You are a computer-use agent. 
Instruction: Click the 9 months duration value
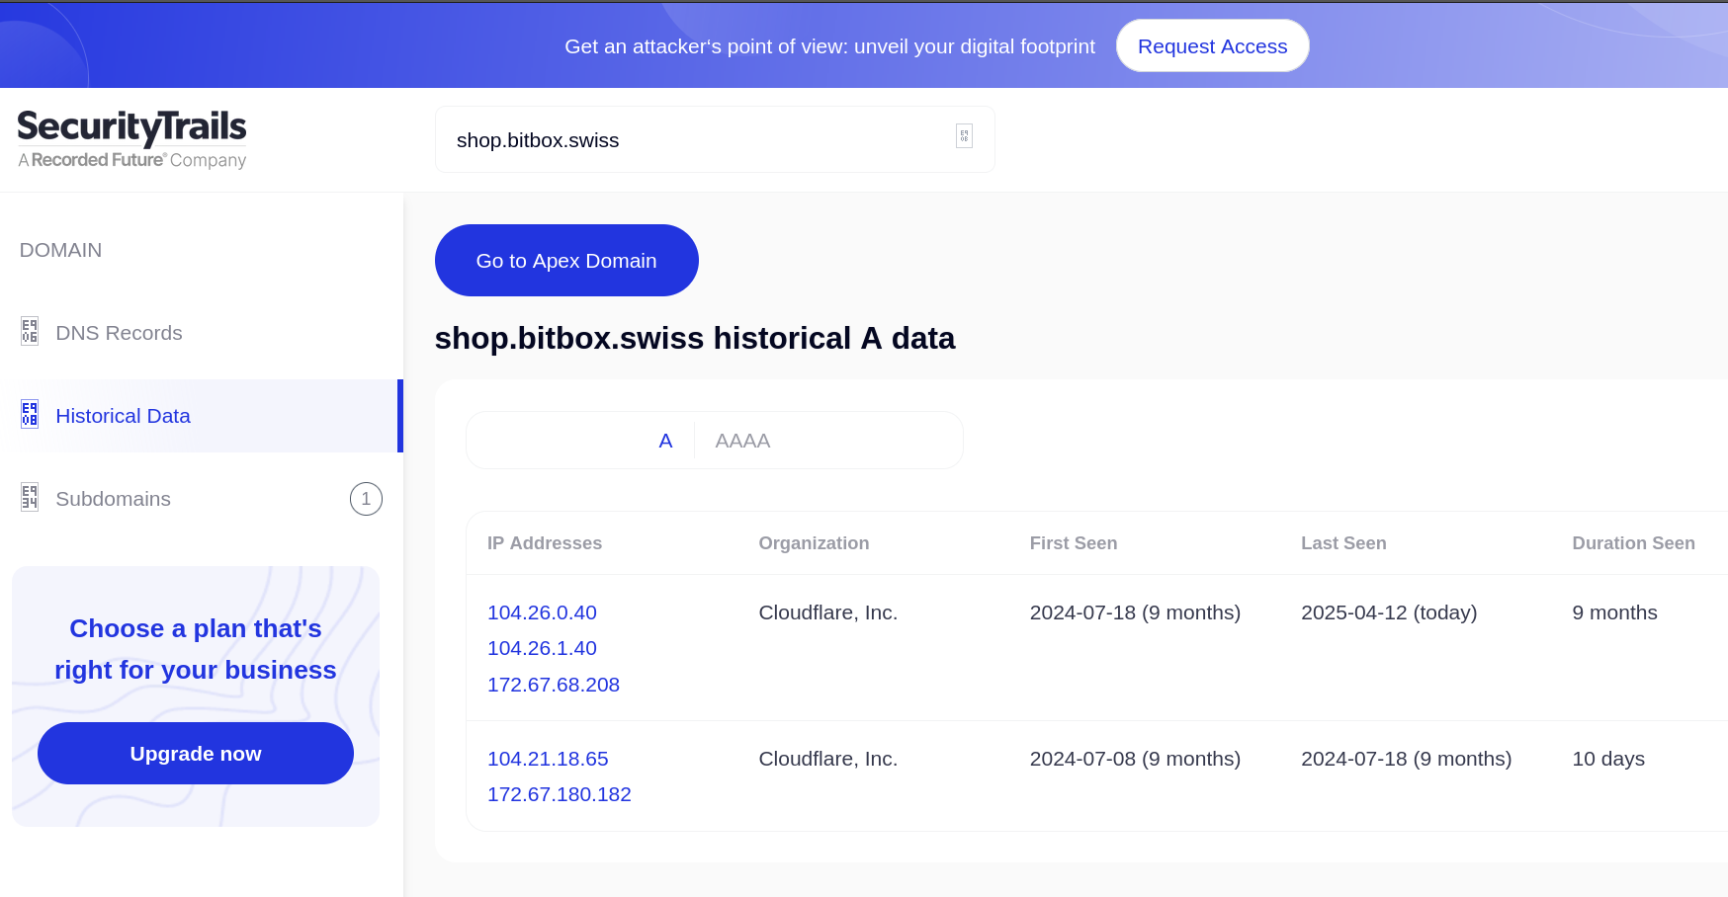click(1614, 612)
